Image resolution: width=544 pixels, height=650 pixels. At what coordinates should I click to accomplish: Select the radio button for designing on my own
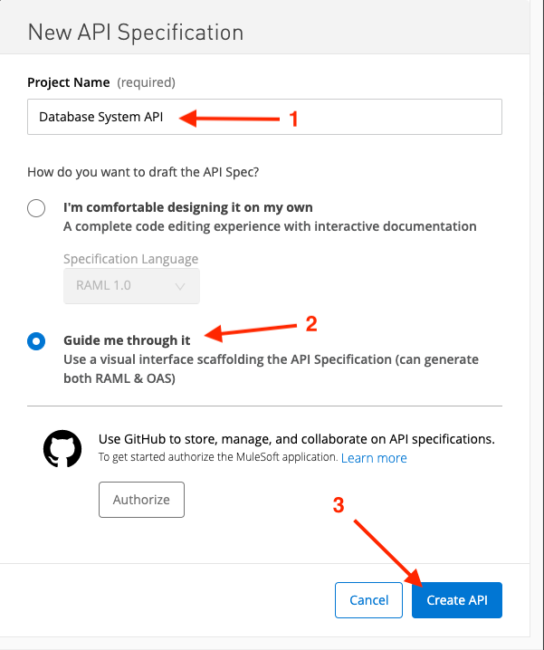(36, 208)
